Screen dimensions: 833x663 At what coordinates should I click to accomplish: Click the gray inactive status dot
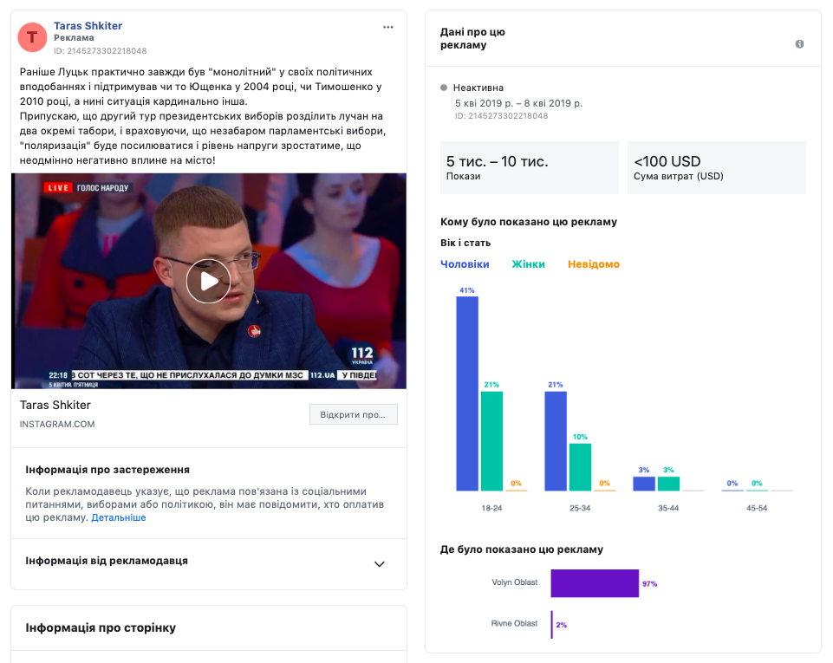(x=444, y=88)
